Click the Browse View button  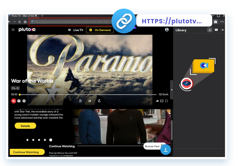point(152,146)
